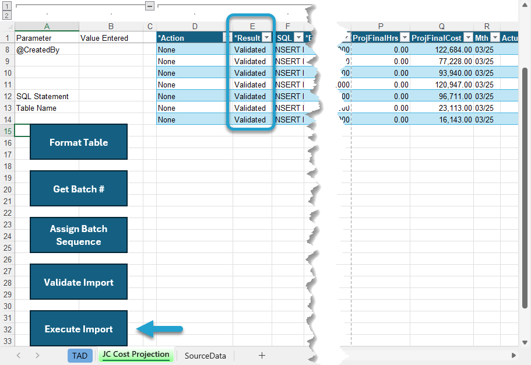531x365 pixels.
Task: Go to next sheet tab arrow
Action: point(37,355)
